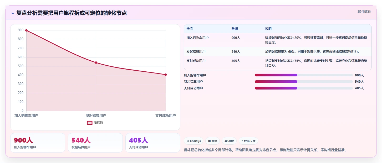Click the 500 y-axis label
382x163 pixels.
[21, 66]
